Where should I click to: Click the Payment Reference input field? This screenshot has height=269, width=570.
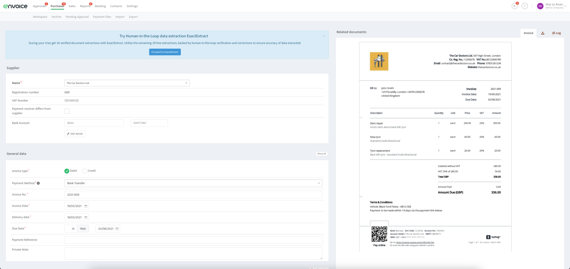pos(193,240)
